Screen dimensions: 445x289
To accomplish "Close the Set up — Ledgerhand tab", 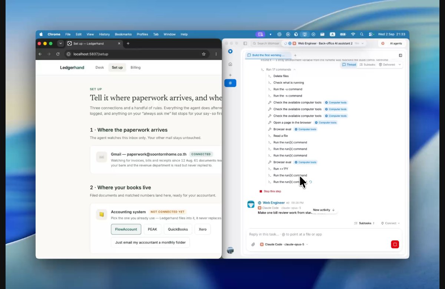I will coord(119,43).
